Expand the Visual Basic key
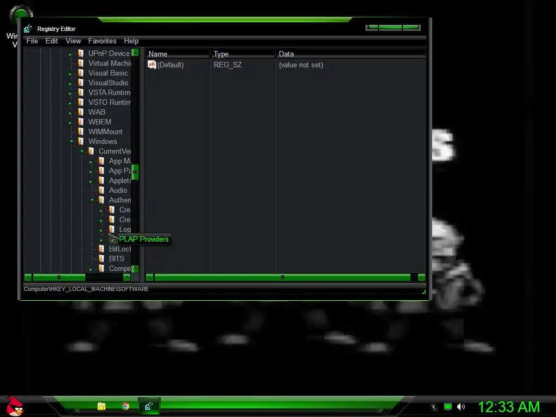The image size is (556, 417). (70, 74)
